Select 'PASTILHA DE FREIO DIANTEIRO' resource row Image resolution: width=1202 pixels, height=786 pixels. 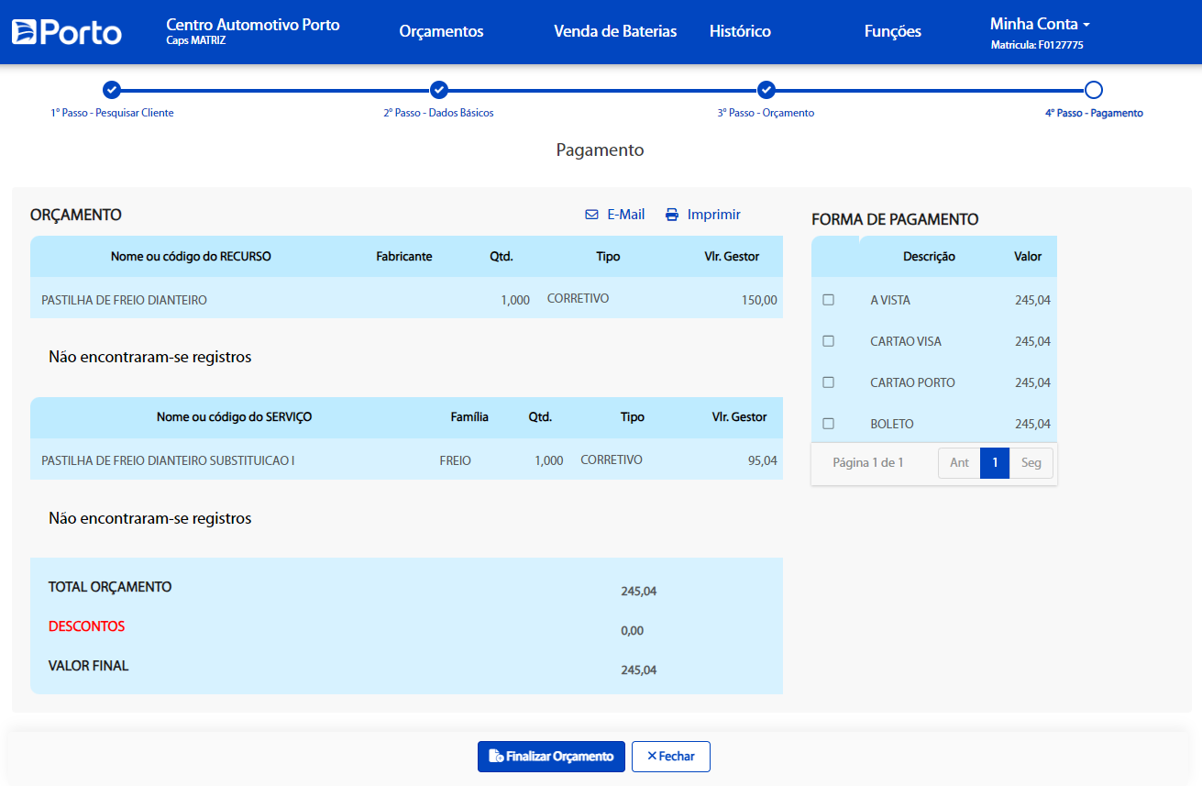click(x=406, y=298)
